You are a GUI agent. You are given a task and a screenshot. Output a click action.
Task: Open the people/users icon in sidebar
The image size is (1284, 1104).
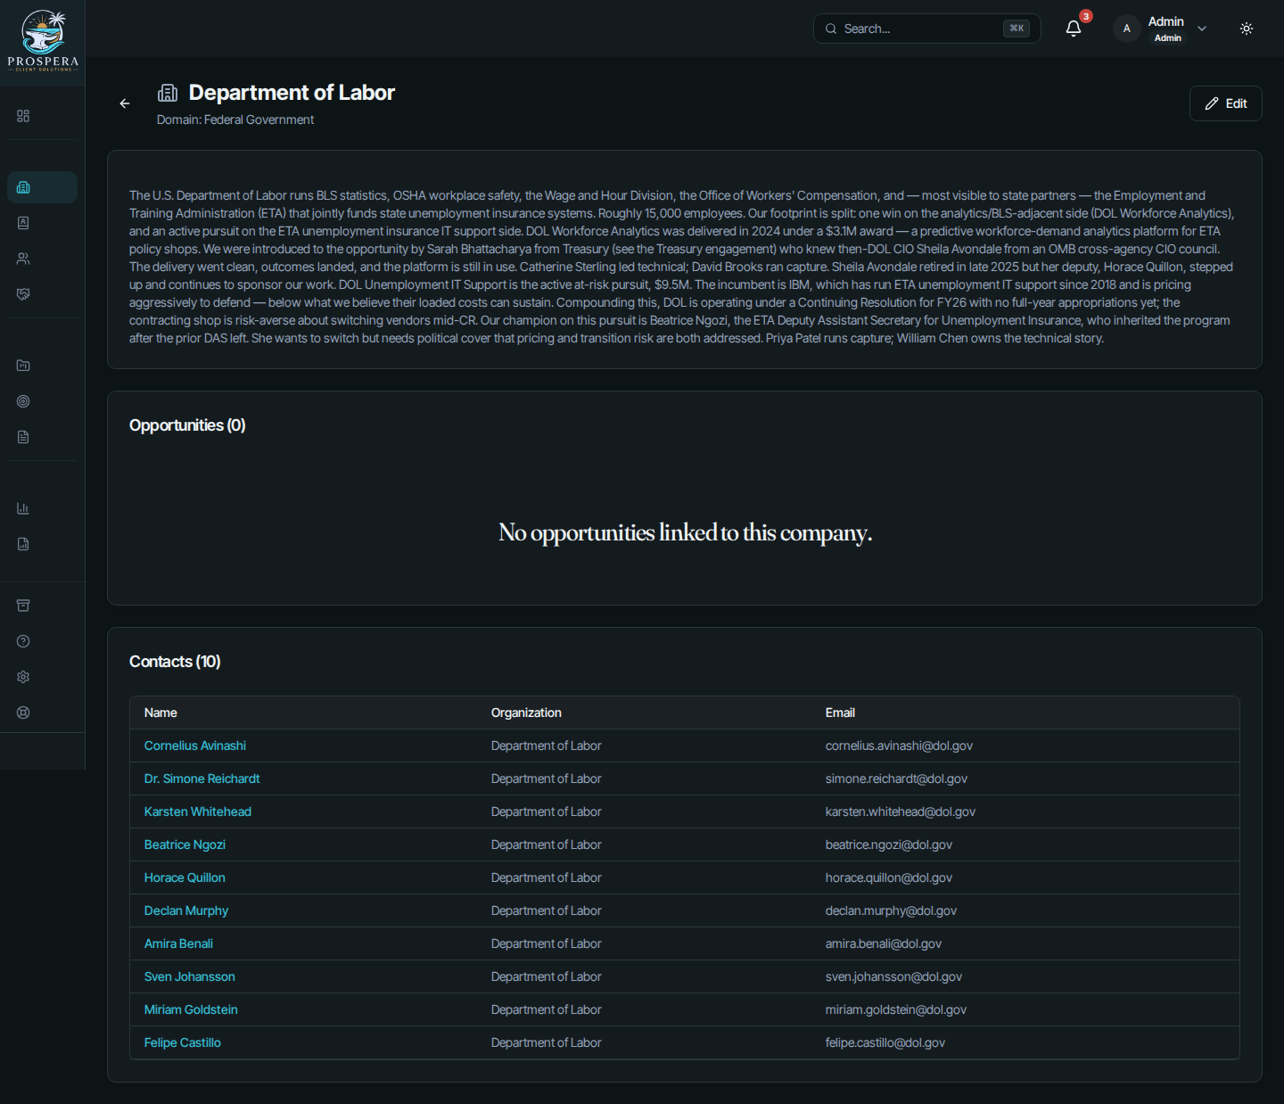tap(23, 259)
